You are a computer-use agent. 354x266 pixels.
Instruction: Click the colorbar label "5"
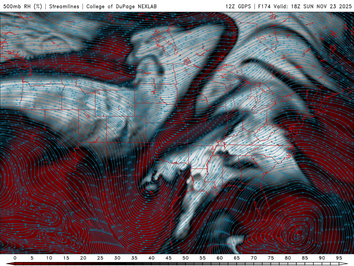(x=32, y=258)
